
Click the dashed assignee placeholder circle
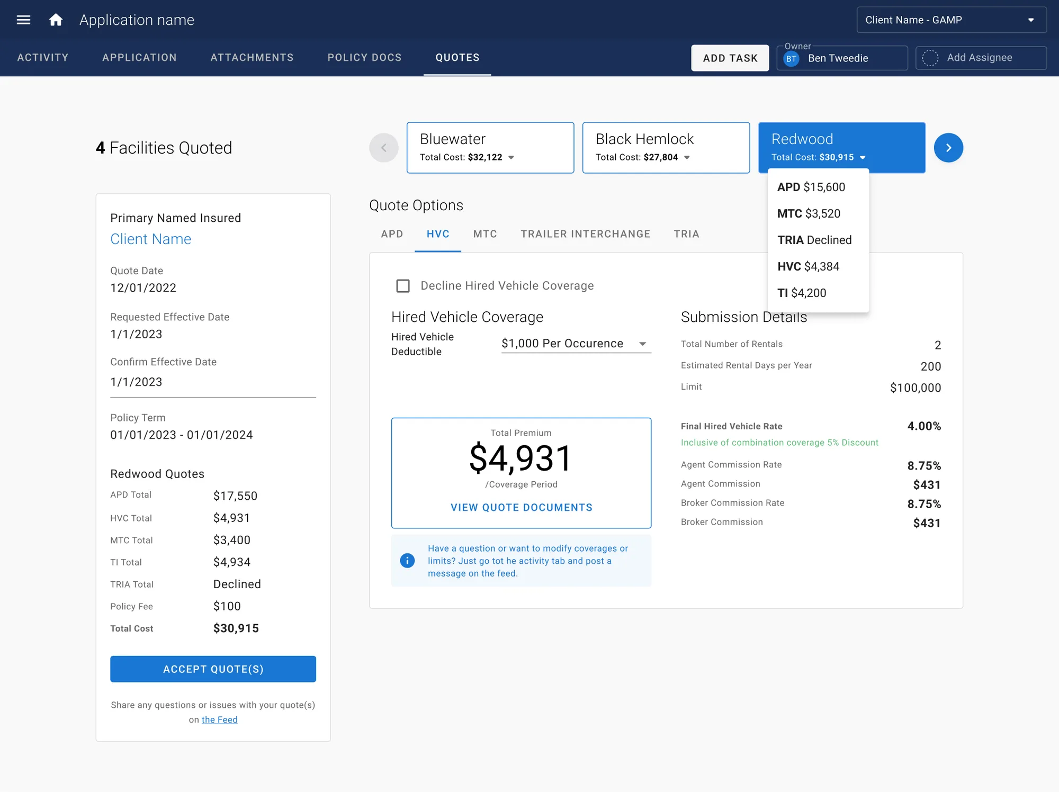click(x=930, y=58)
